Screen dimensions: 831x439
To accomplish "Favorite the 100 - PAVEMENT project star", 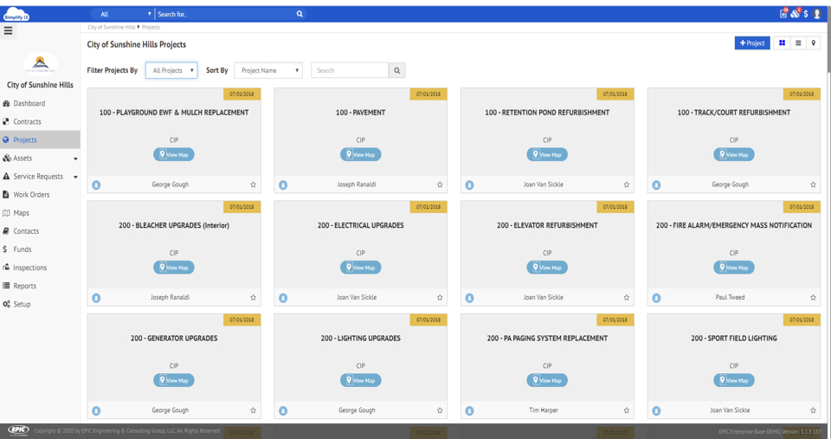I will pos(440,184).
